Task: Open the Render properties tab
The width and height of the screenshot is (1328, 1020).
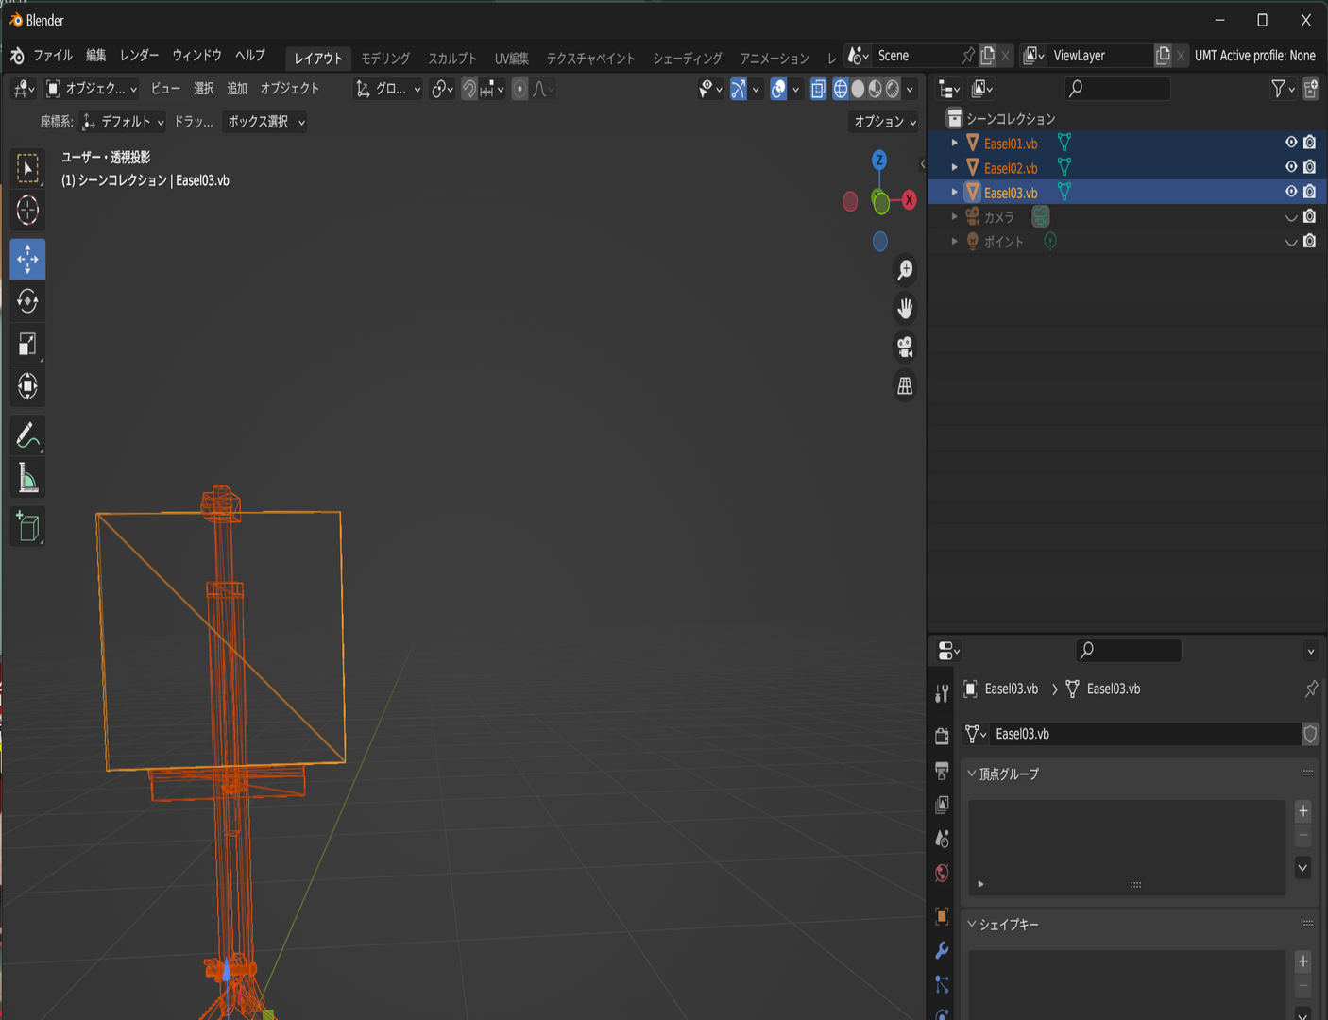Action: pyautogui.click(x=942, y=736)
